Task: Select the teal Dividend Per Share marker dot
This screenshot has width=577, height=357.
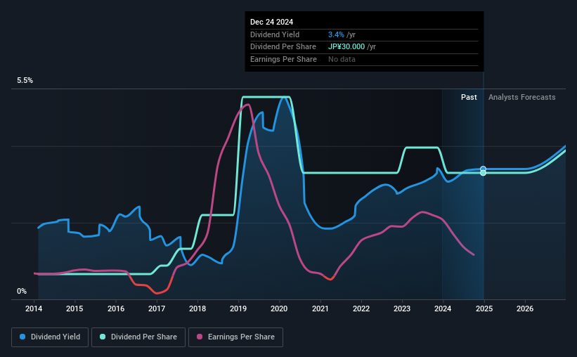Action: [483, 173]
